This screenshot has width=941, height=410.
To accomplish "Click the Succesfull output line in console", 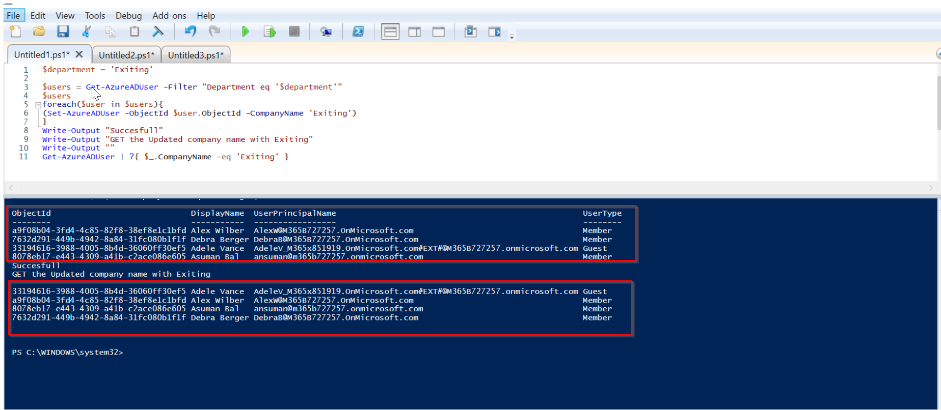I will [x=36, y=266].
